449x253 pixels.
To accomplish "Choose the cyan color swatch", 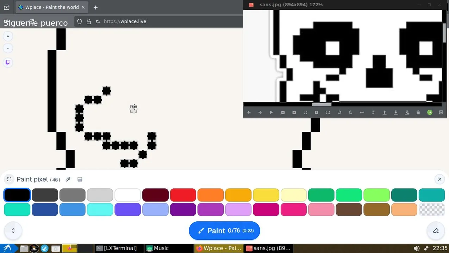I will pos(100,209).
